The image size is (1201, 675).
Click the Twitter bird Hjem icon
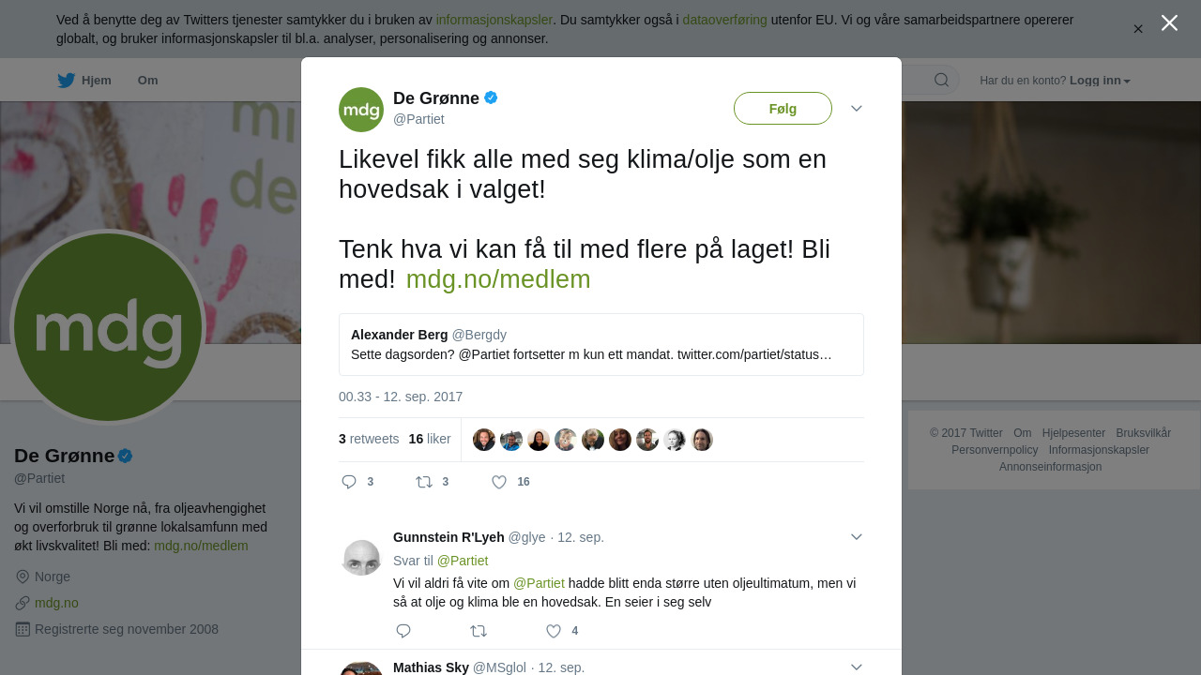click(x=67, y=81)
